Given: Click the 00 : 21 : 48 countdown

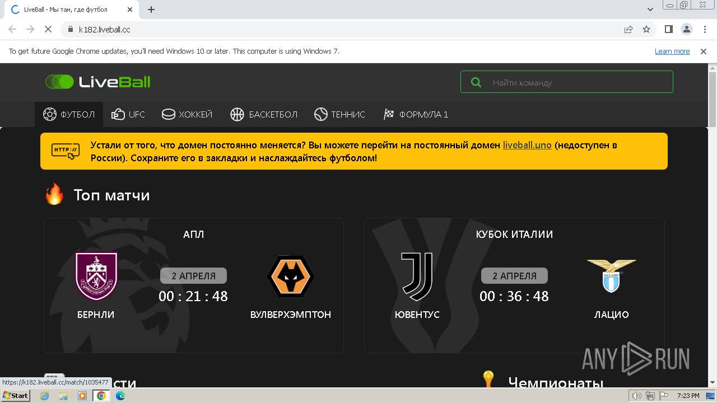Looking at the screenshot, I should pos(193,296).
